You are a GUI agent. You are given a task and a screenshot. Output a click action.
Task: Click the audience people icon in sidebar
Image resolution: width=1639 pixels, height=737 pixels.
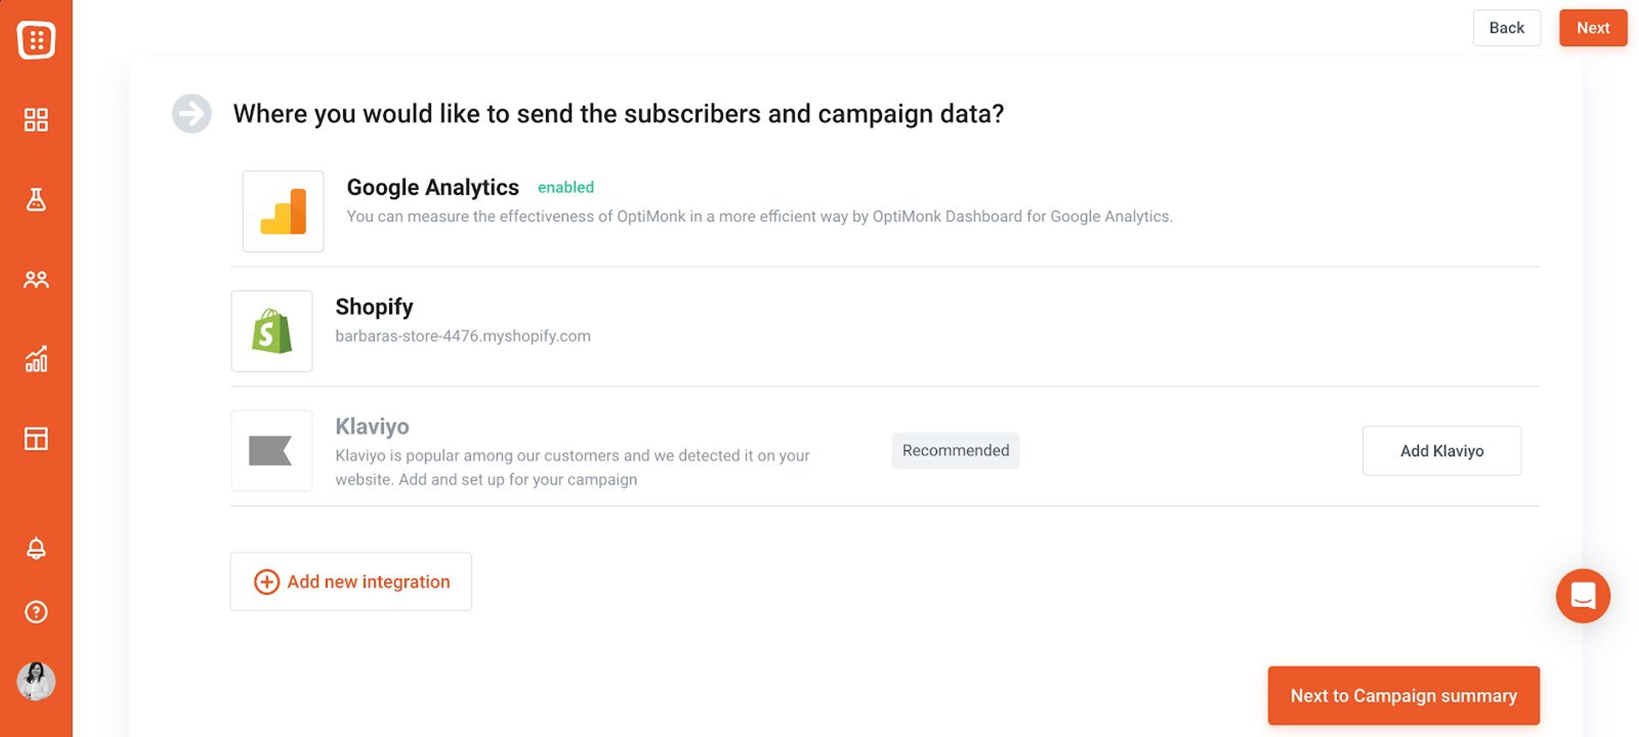tap(35, 279)
